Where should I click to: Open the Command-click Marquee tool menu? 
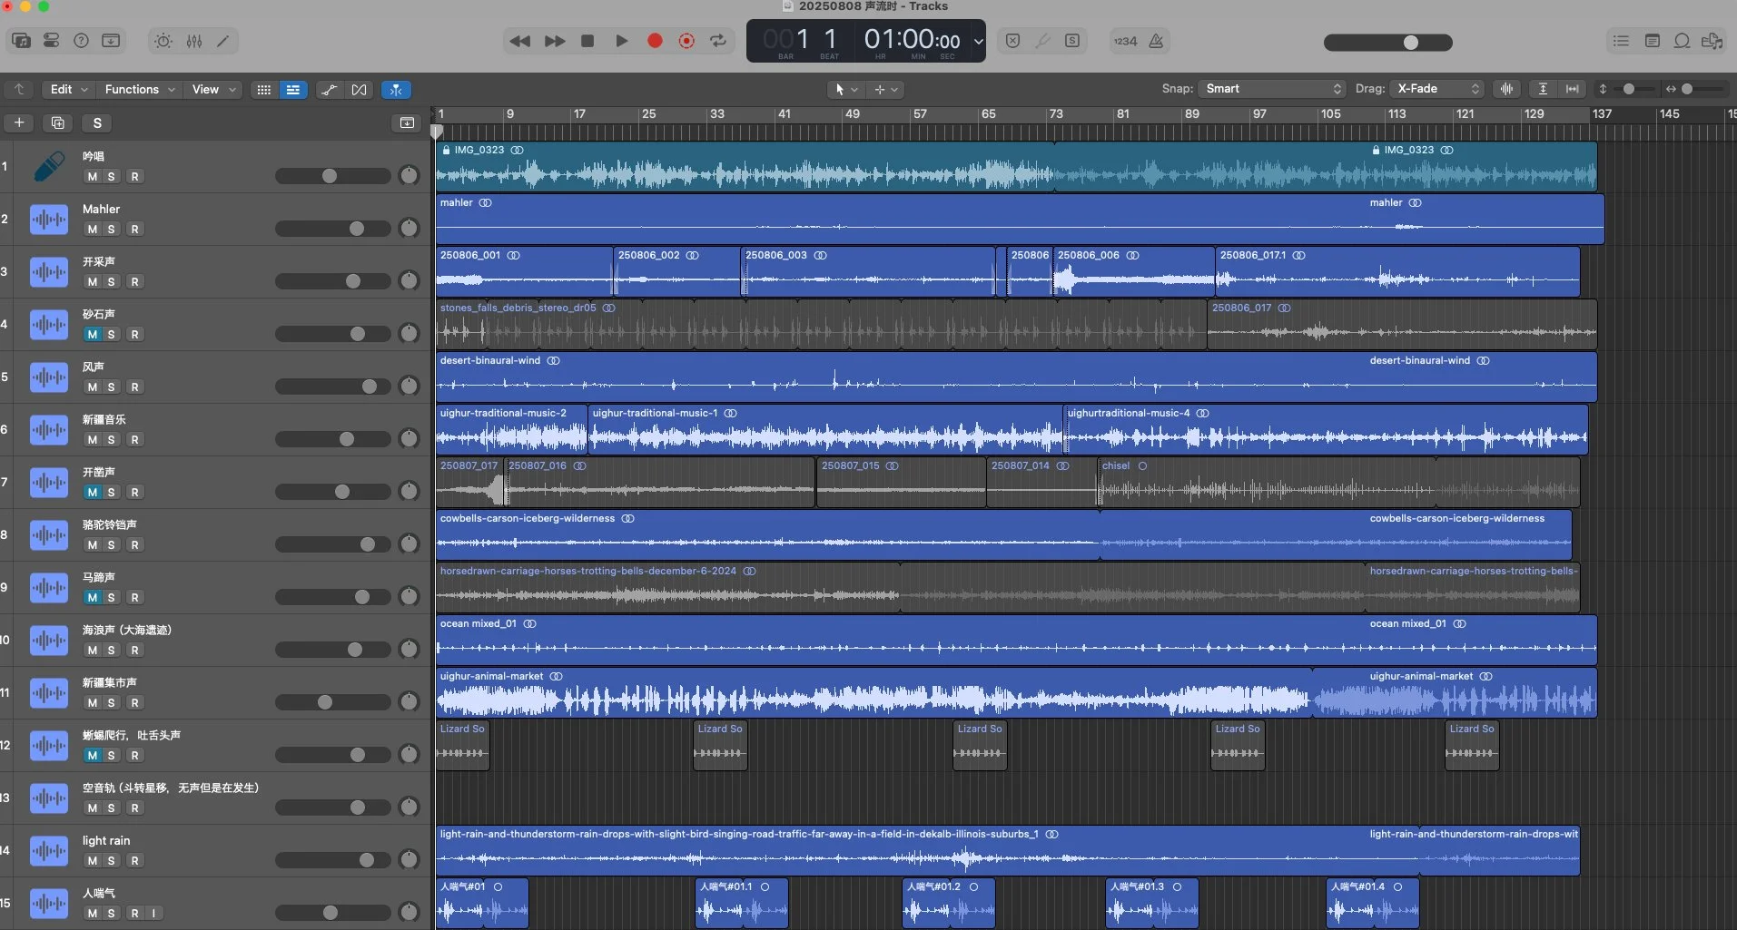[x=885, y=89]
